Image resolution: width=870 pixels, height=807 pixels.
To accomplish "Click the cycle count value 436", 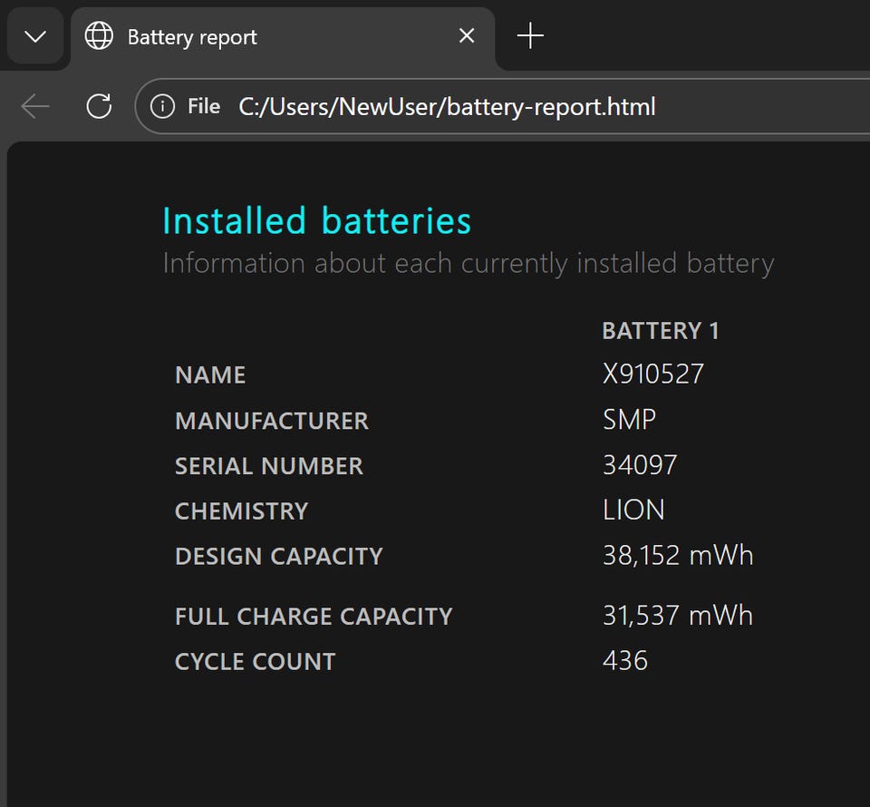I will pos(624,661).
